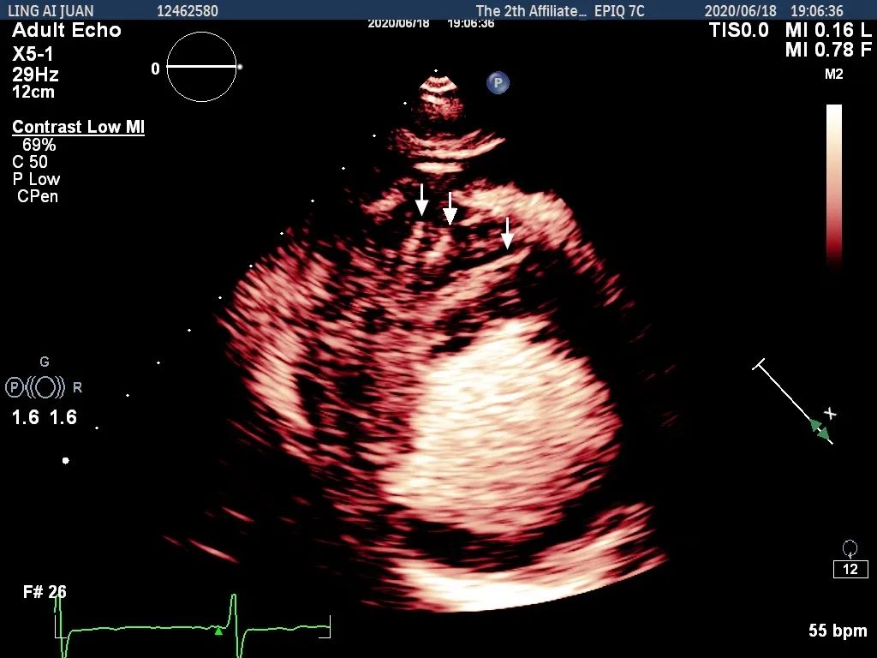Click the green ECG trigger marker

[x=218, y=631]
